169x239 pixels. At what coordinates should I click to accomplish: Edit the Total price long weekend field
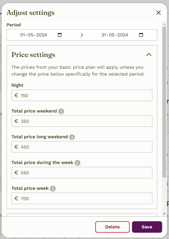(x=82, y=147)
